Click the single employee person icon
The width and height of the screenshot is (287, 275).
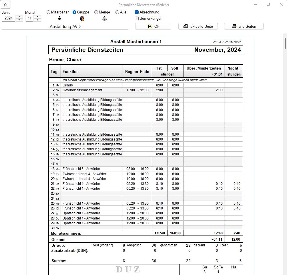[x=59, y=19]
